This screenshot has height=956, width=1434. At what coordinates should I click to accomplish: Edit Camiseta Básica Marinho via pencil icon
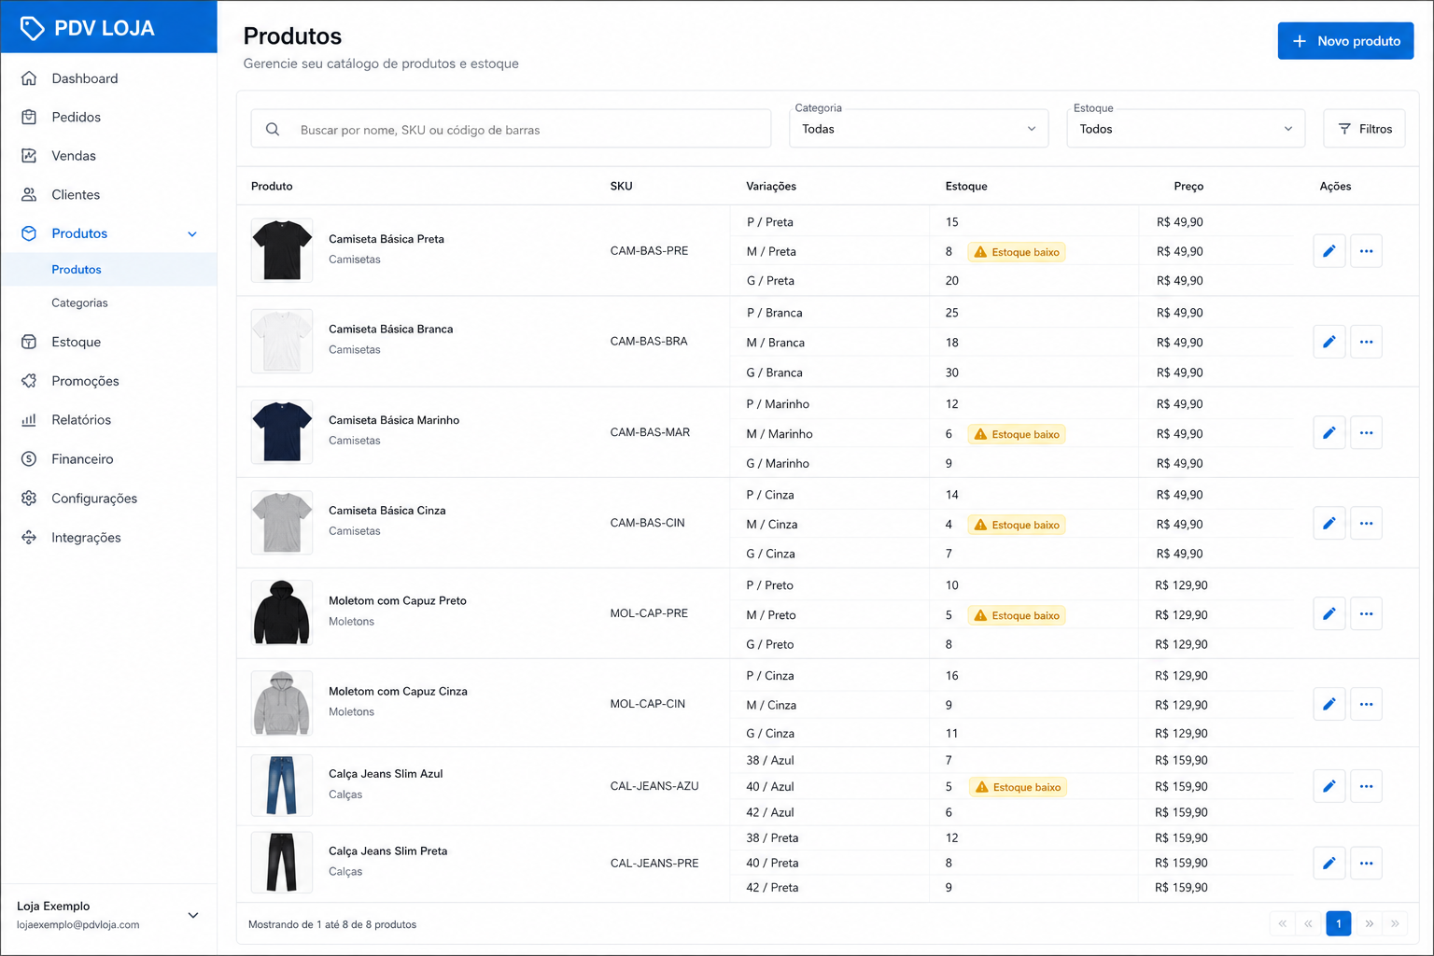(1329, 433)
